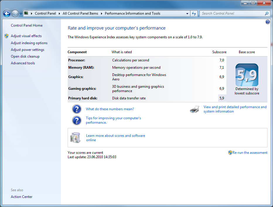Click the search magnifier icon
The height and width of the screenshot is (207, 273).
[x=267, y=13]
